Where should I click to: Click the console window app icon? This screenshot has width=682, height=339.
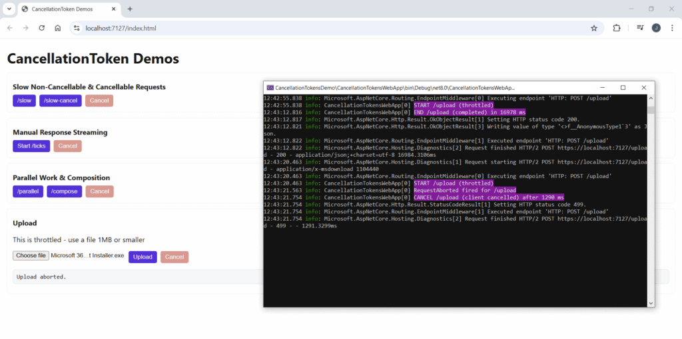270,88
